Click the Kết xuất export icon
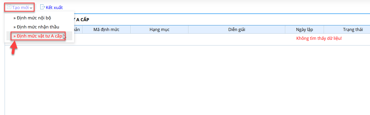Screen dimensions: 370x115 click(42, 7)
